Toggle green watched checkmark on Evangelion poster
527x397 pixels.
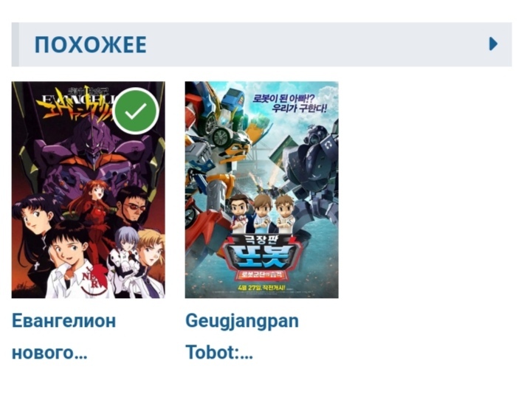136,111
